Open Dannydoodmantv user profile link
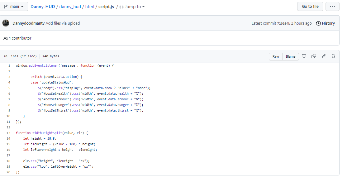352x182 pixels. pos(28,23)
